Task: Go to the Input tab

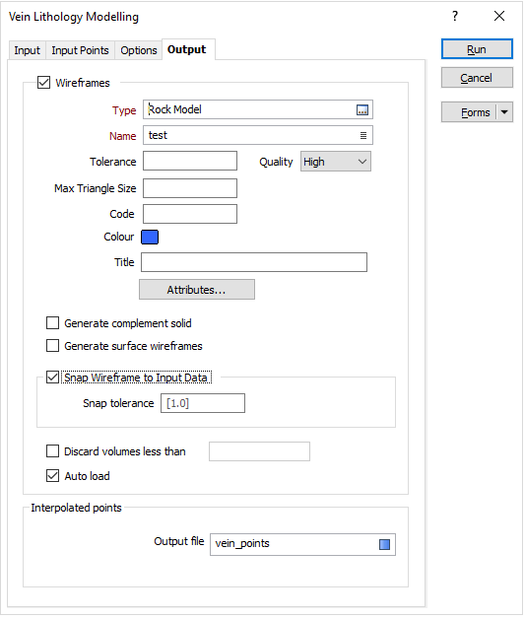Action: coord(28,50)
